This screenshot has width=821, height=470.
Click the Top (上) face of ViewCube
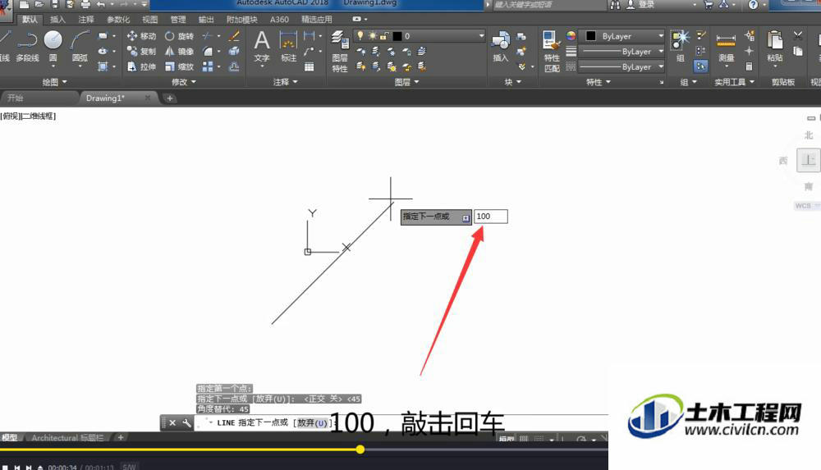[809, 160]
